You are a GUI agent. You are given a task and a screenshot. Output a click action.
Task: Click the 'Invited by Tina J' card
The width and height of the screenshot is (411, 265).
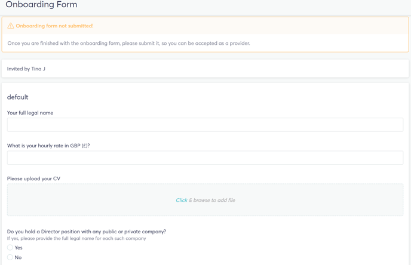205,69
